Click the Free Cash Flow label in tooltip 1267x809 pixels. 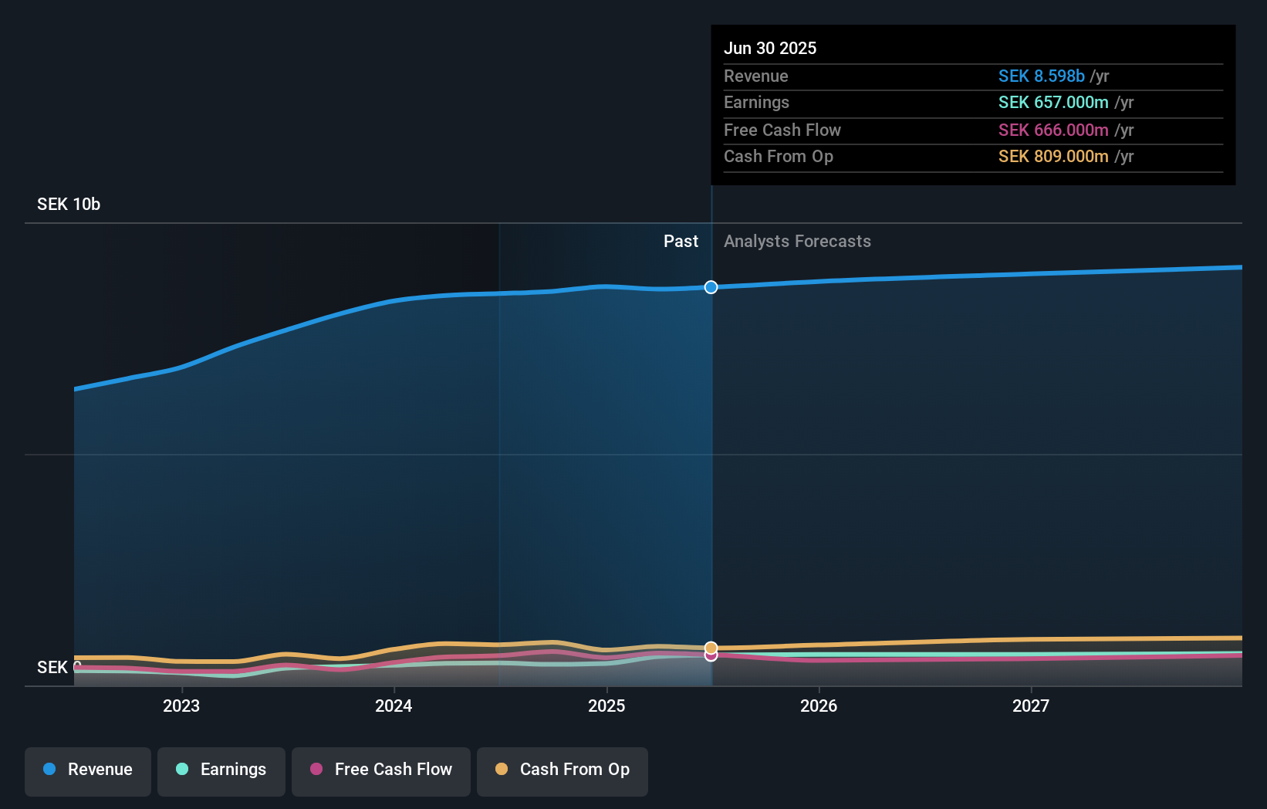782,130
